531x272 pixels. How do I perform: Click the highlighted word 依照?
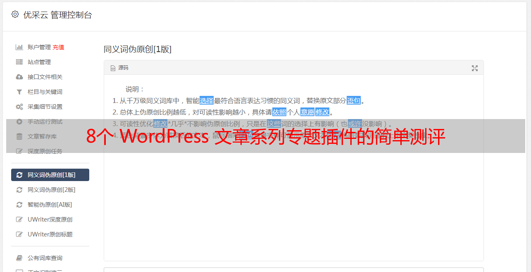[279, 112]
